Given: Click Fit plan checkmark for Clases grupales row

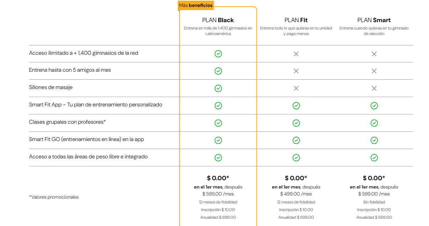Looking at the screenshot, I should coord(296,123).
